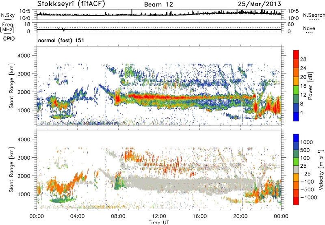Click the 'N.Sky' legend label

coord(8,15)
